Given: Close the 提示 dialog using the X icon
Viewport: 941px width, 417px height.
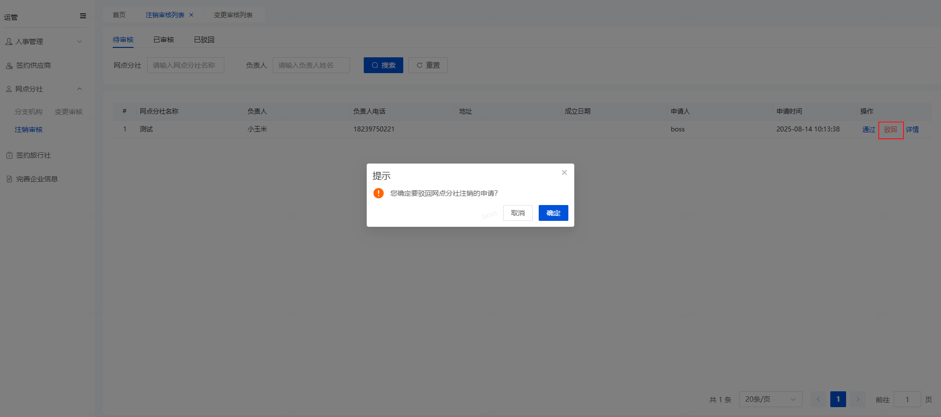Looking at the screenshot, I should pyautogui.click(x=564, y=172).
